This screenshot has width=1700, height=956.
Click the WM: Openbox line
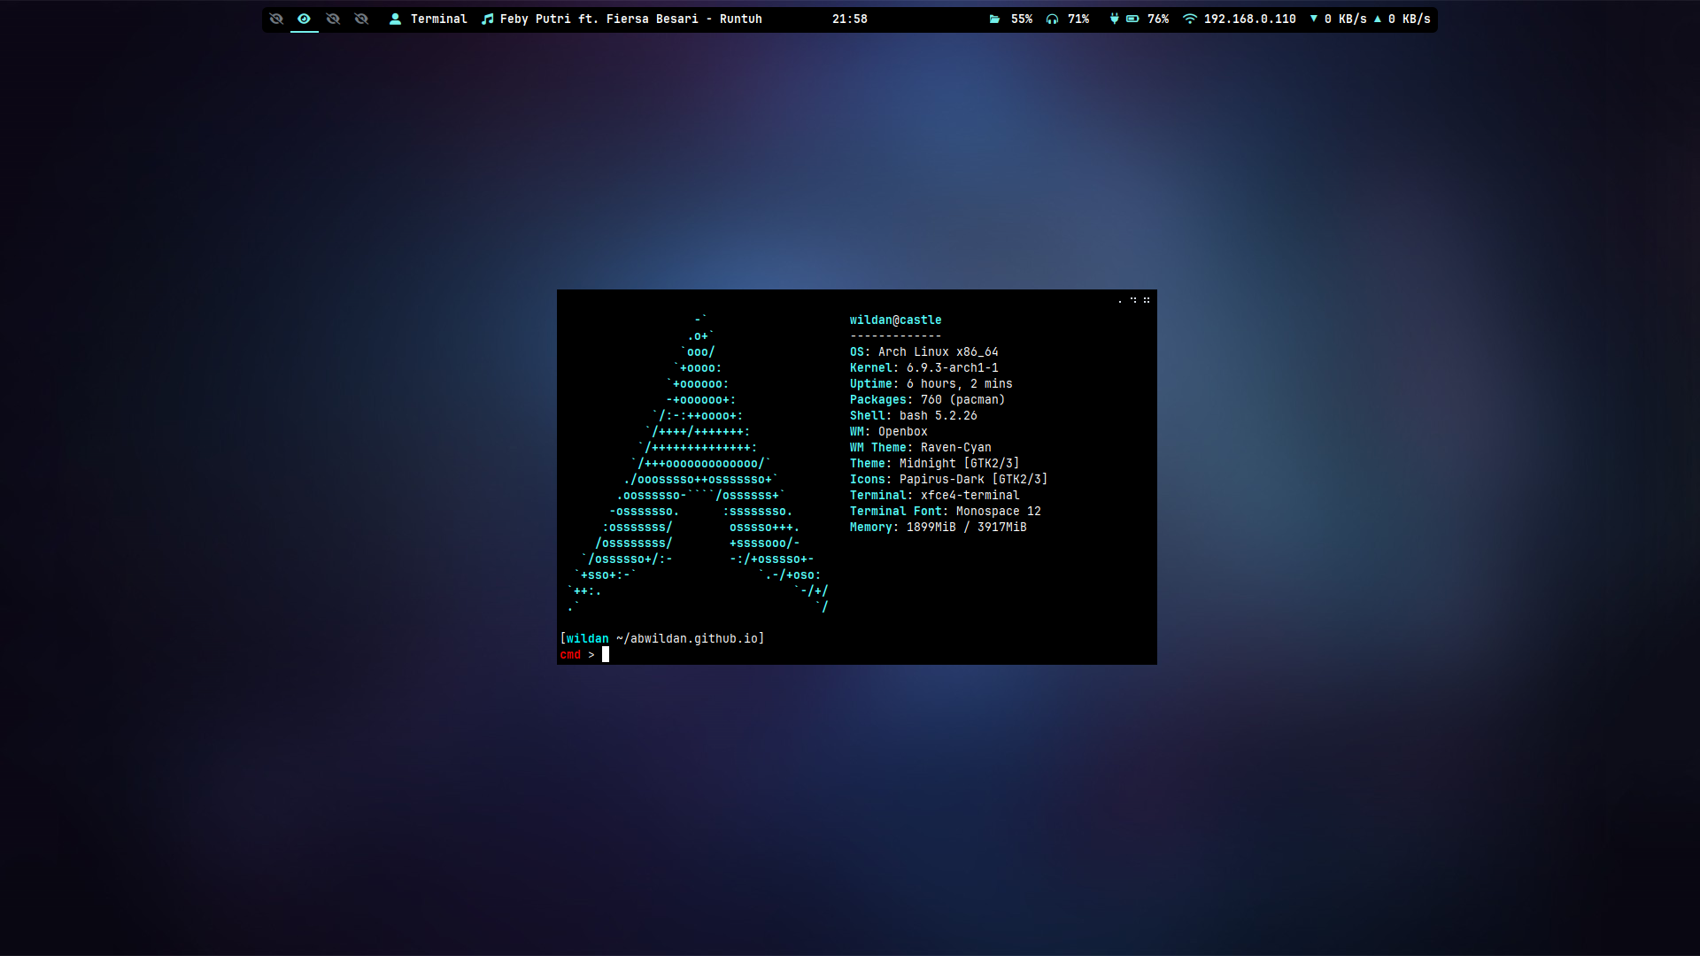888,432
